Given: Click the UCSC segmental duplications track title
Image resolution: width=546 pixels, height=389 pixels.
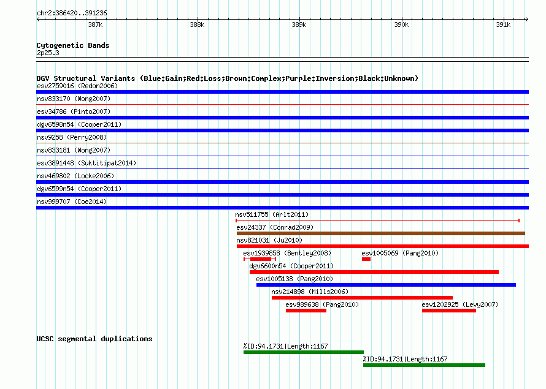Looking at the screenshot, I should coord(94,339).
